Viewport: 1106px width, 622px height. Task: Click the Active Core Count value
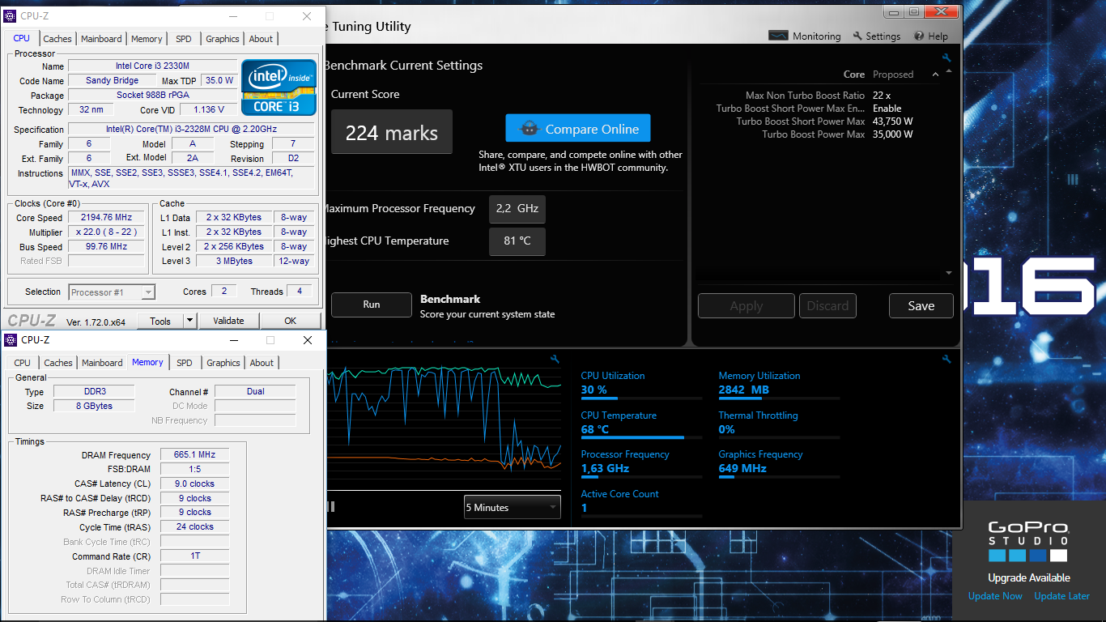pos(584,508)
